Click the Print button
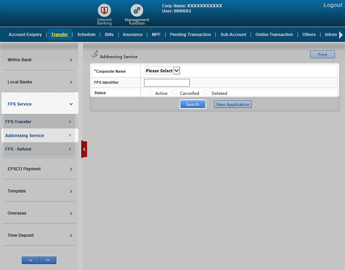The height and width of the screenshot is (270, 345). click(322, 55)
